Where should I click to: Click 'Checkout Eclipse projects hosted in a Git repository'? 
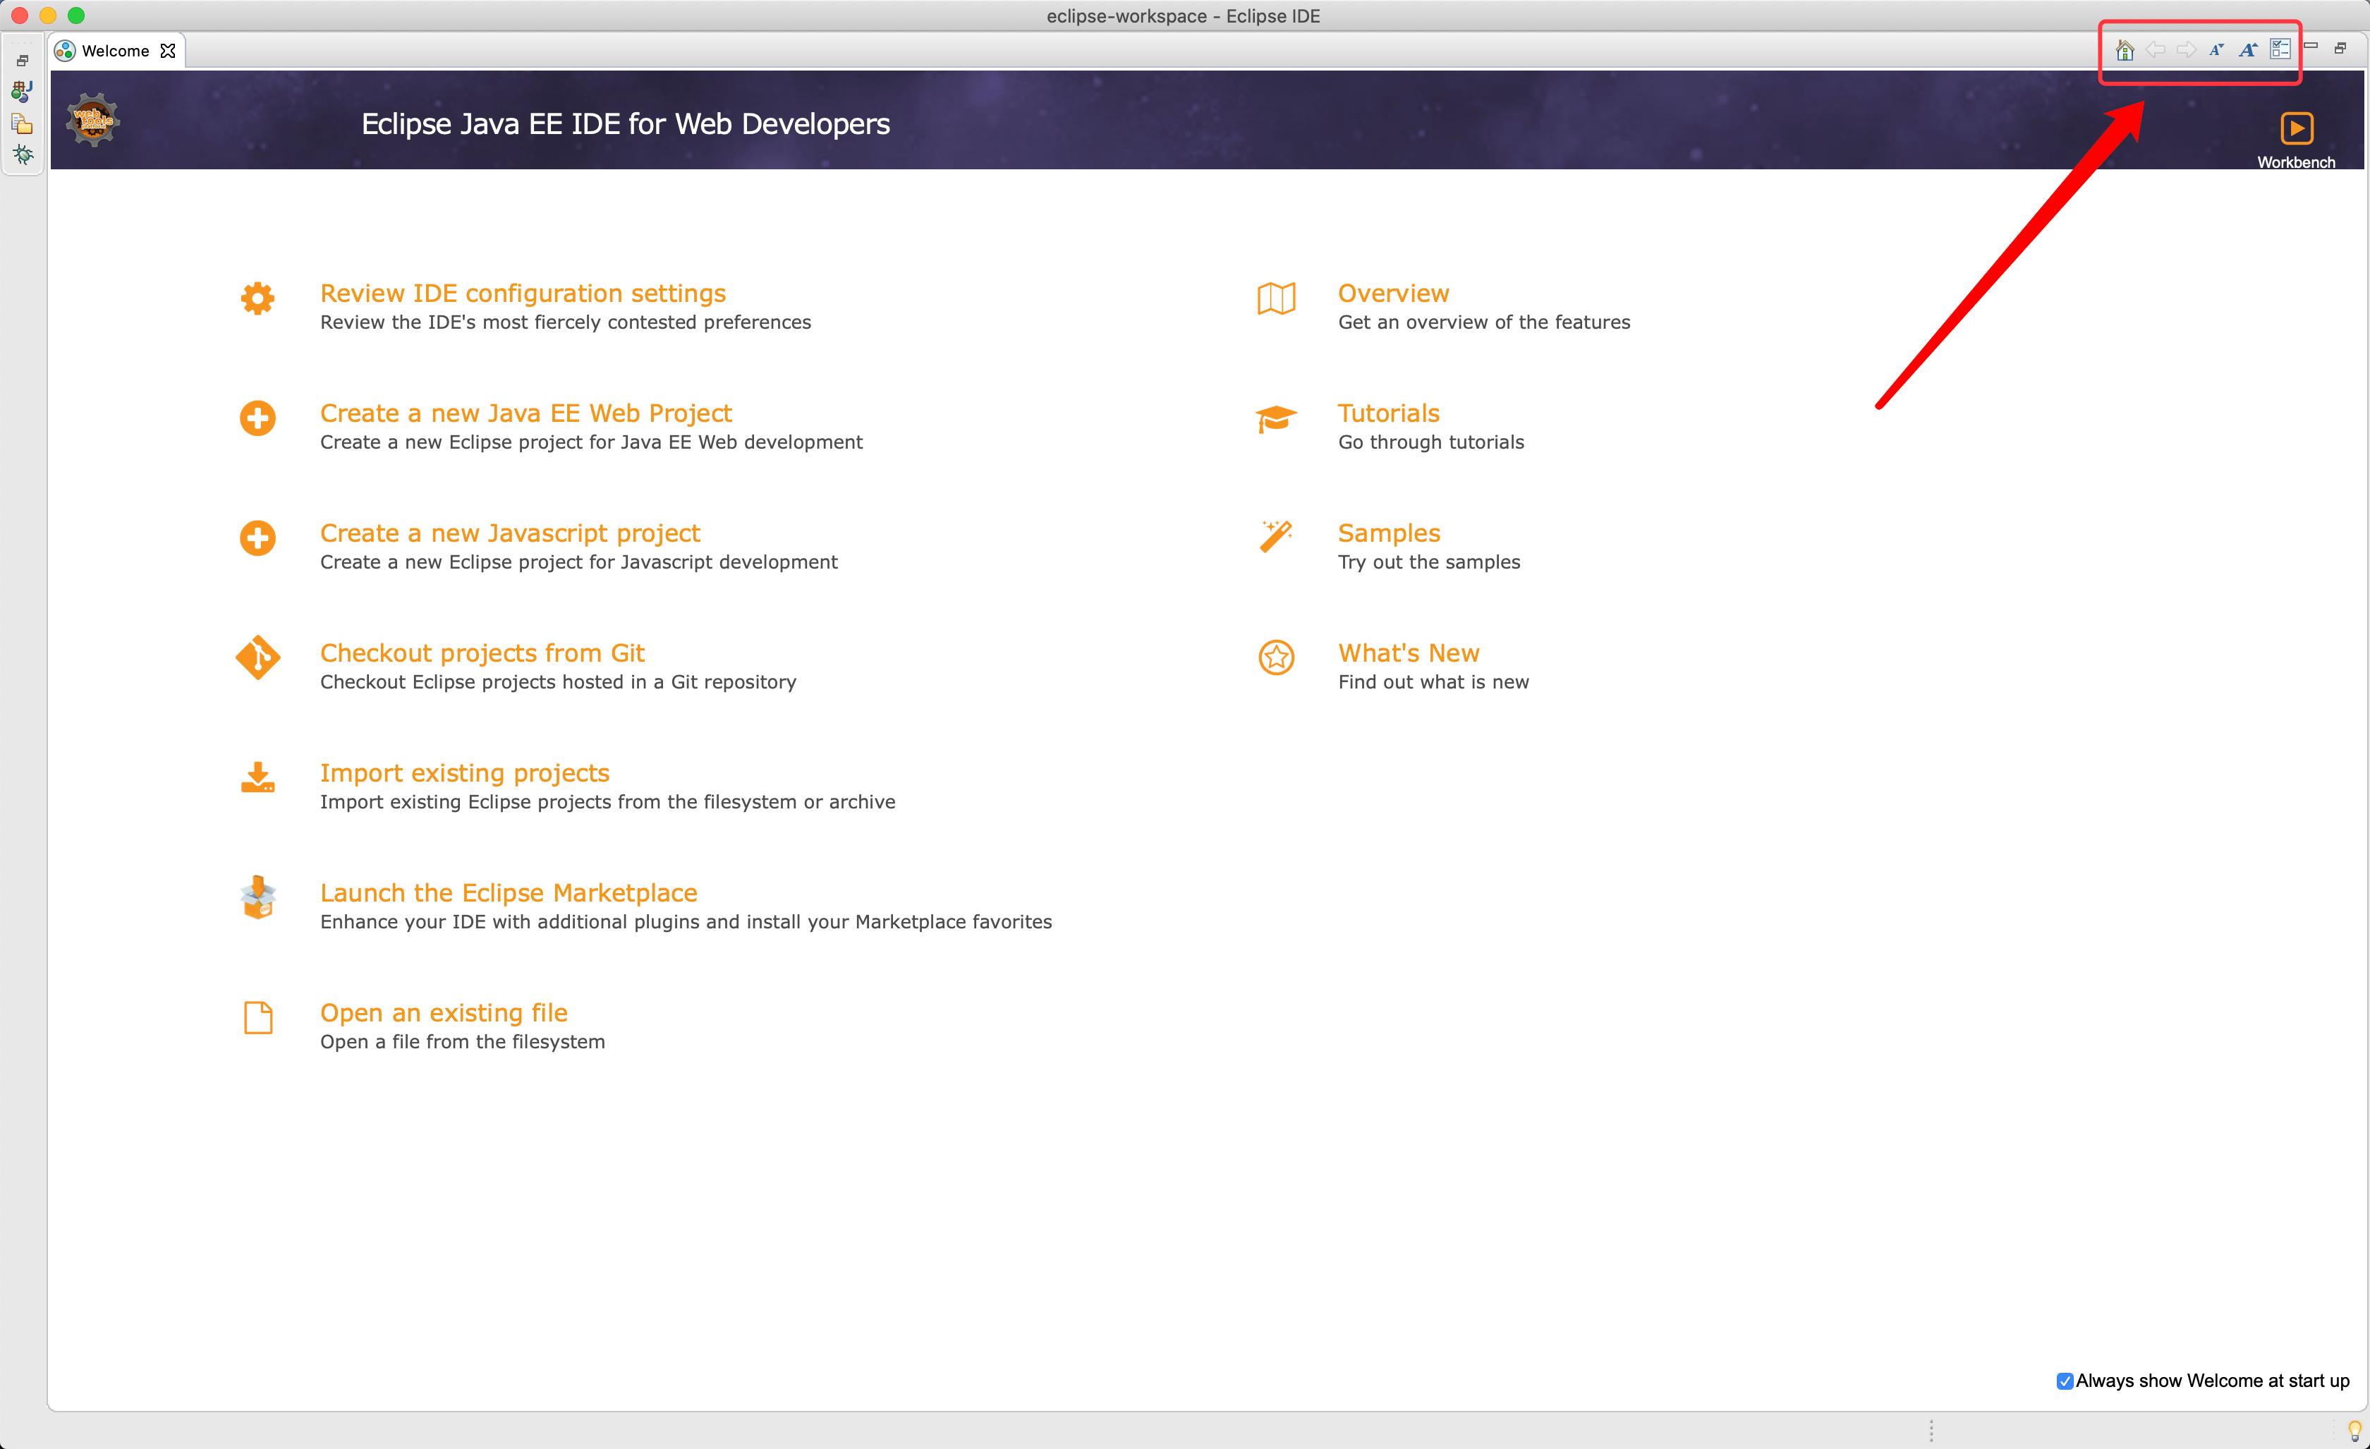tap(558, 682)
